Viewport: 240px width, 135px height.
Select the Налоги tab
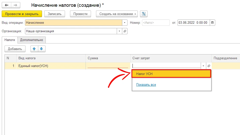pos(10,40)
